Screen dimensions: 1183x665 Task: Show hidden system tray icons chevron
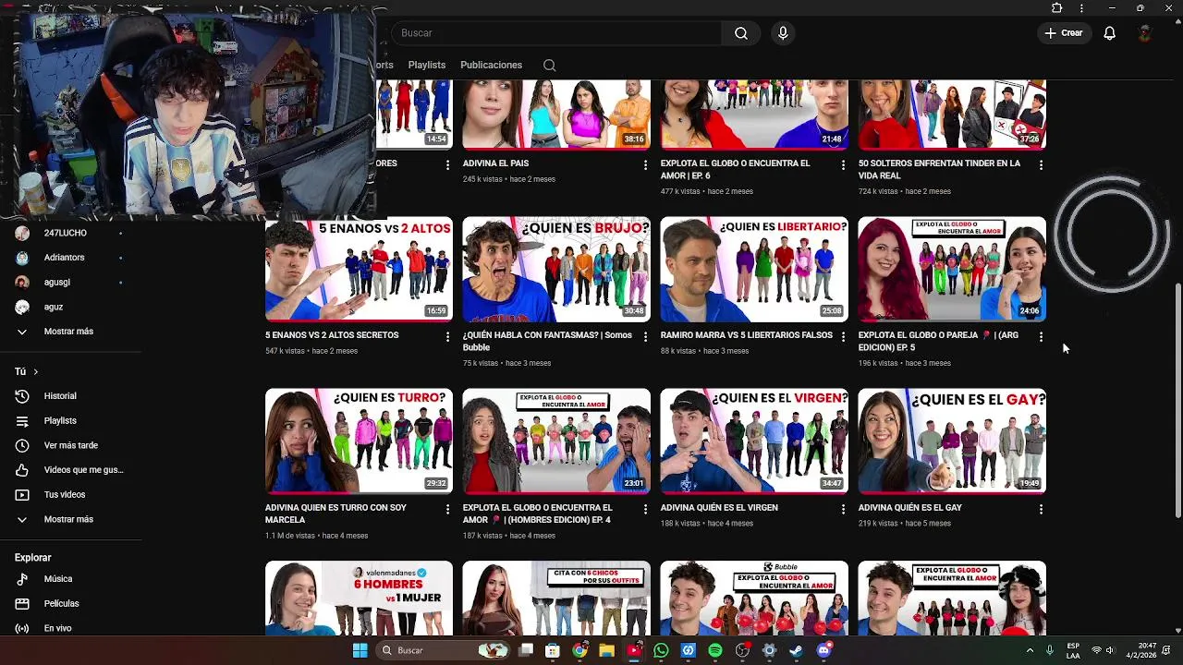(1031, 650)
